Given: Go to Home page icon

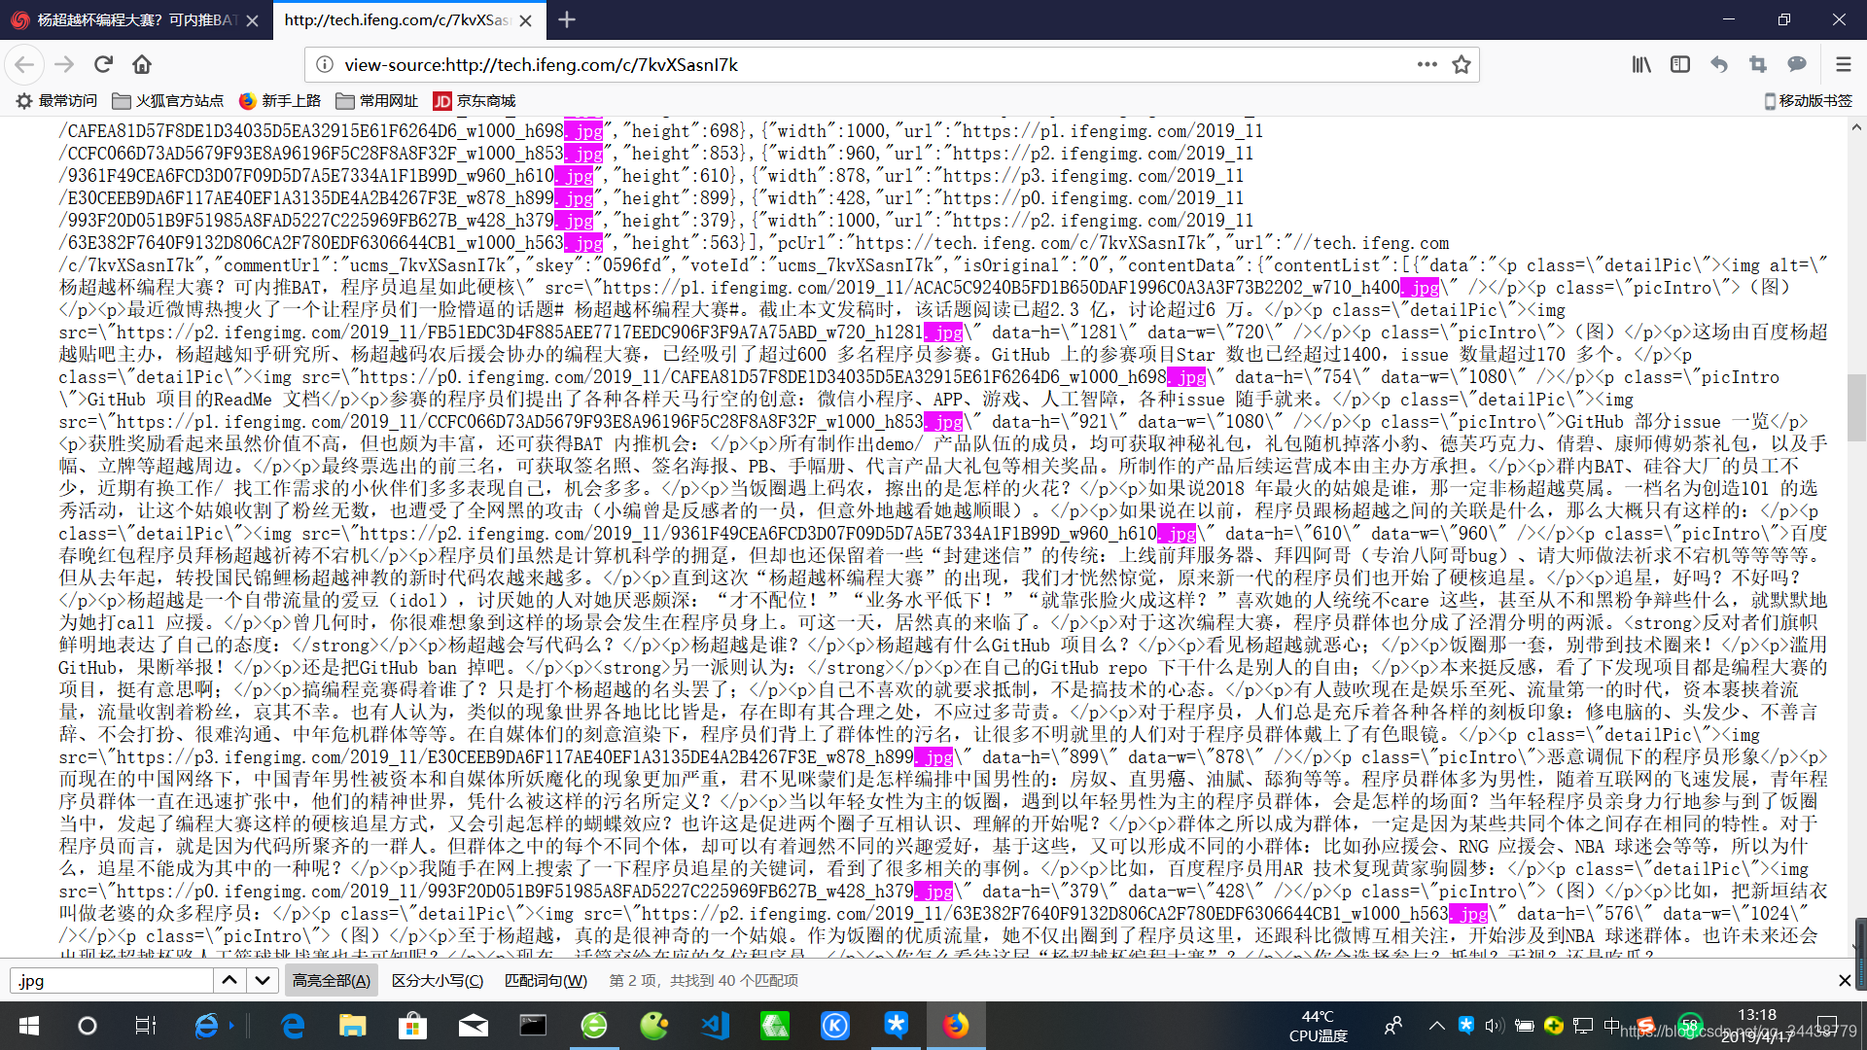Looking at the screenshot, I should (142, 64).
